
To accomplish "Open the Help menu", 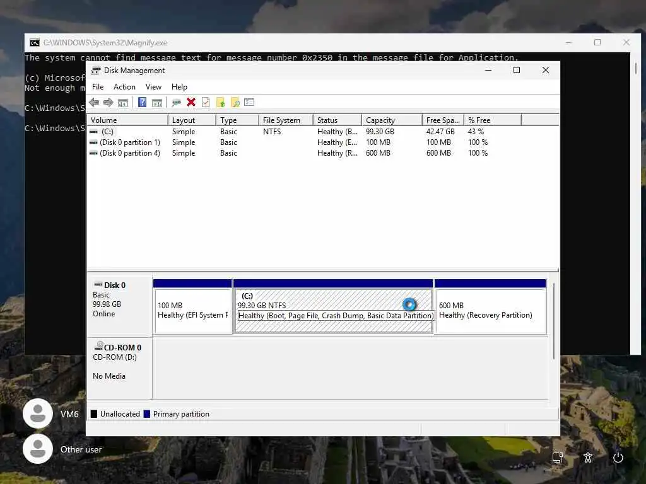I will [x=179, y=87].
